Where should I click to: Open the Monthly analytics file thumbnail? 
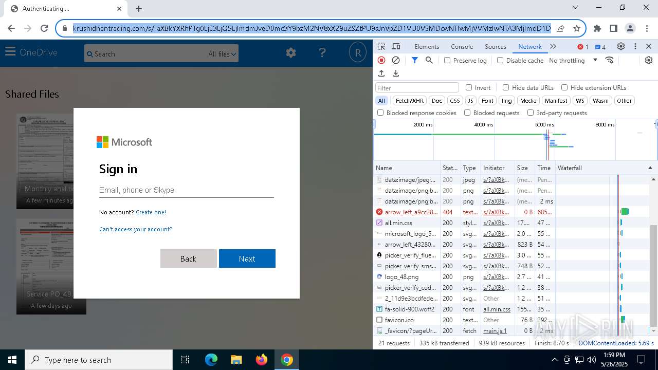coord(45,161)
